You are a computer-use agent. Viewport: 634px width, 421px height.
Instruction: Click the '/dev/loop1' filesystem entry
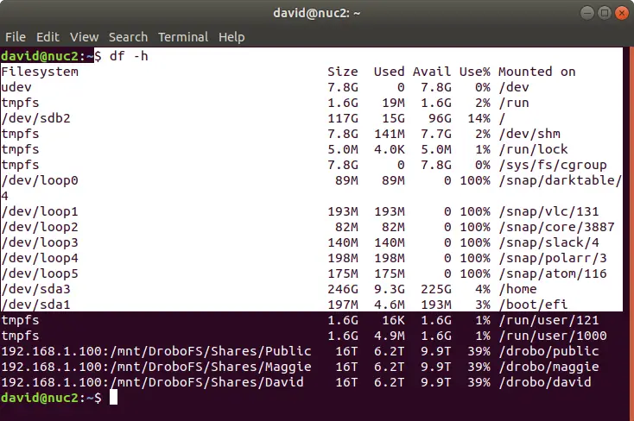(40, 211)
